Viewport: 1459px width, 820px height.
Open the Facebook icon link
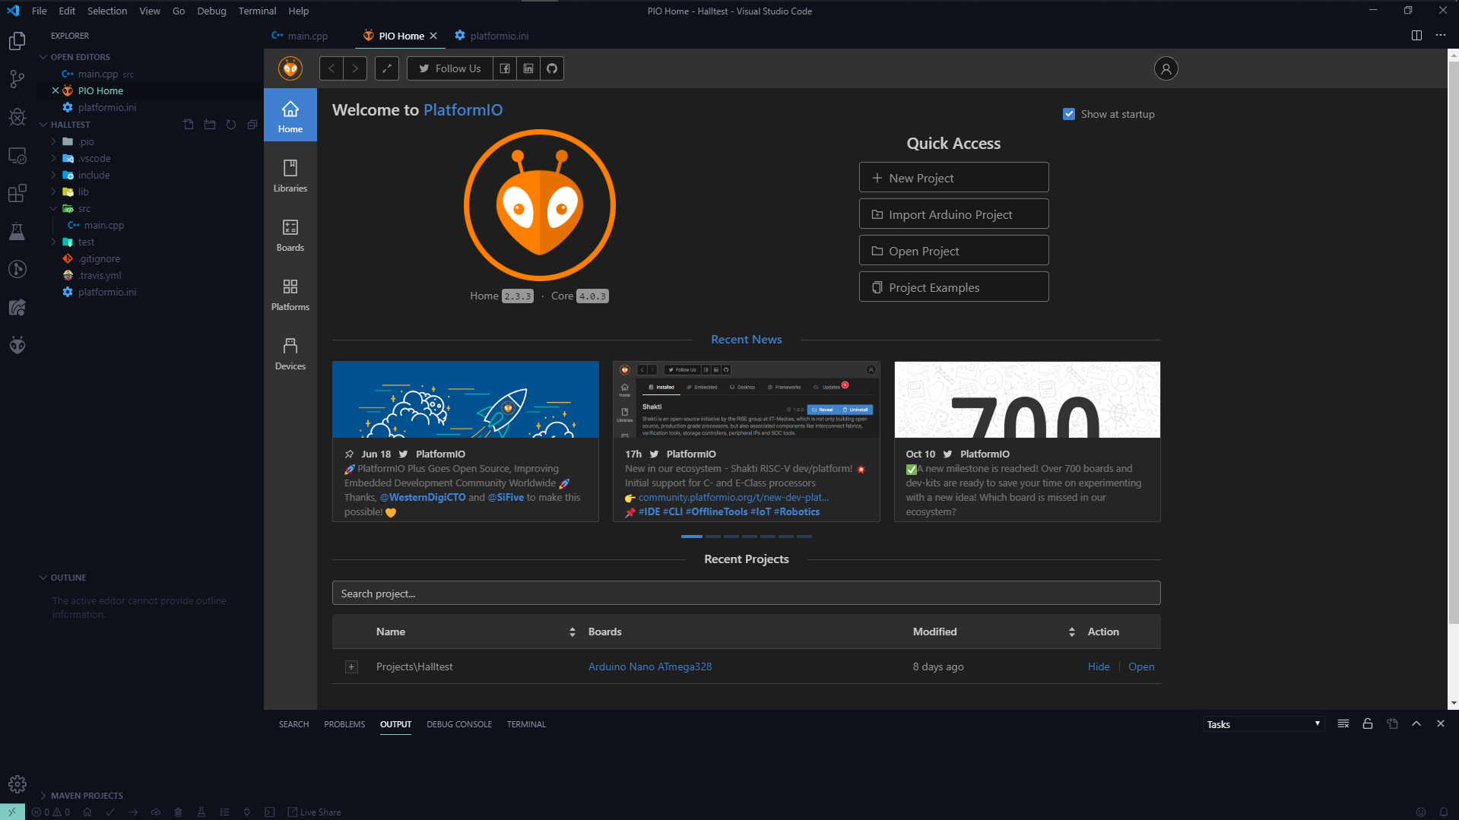[505, 68]
